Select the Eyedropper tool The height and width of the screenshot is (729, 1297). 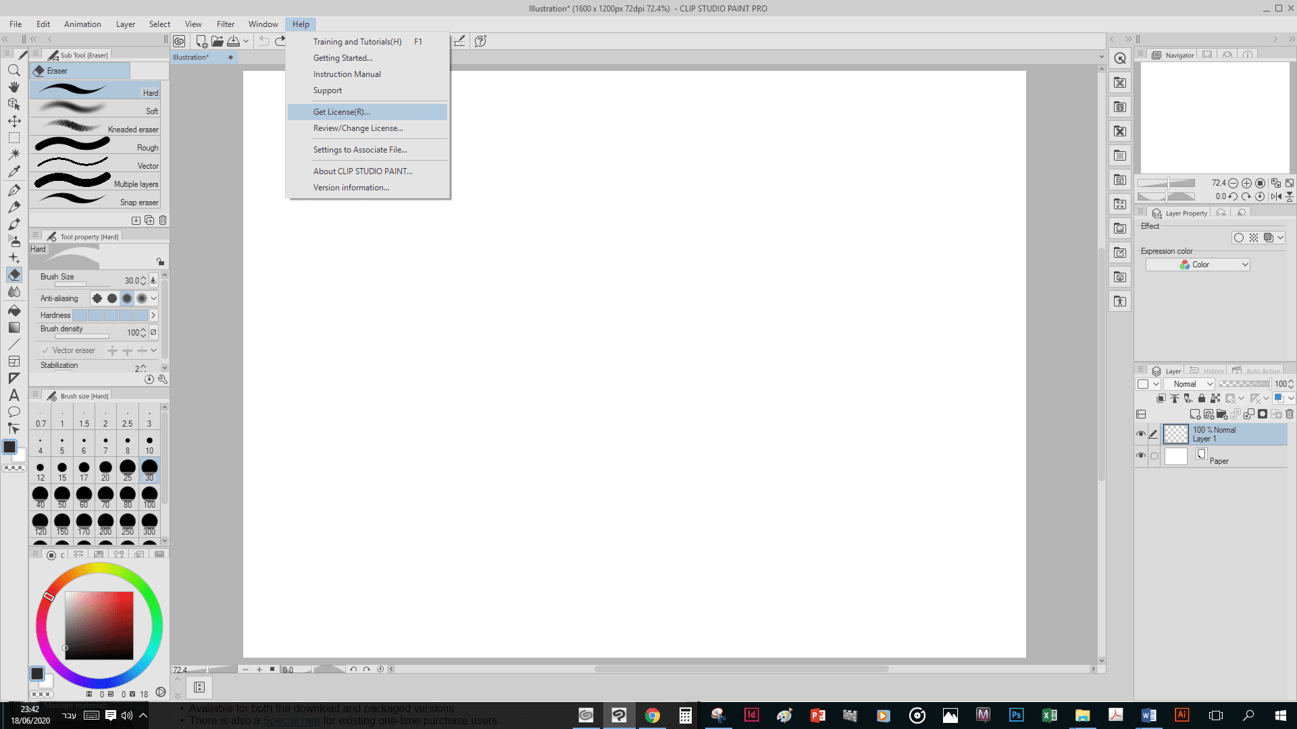[x=14, y=171]
